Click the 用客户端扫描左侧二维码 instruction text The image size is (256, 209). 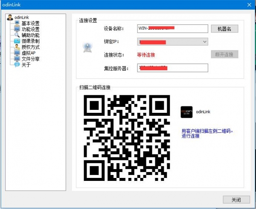(207, 133)
